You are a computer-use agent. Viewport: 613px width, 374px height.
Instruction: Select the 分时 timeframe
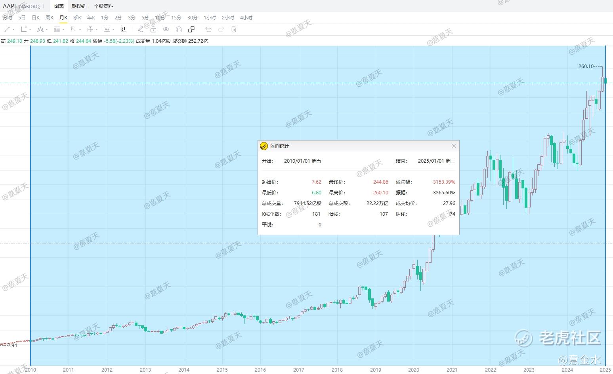(x=8, y=18)
